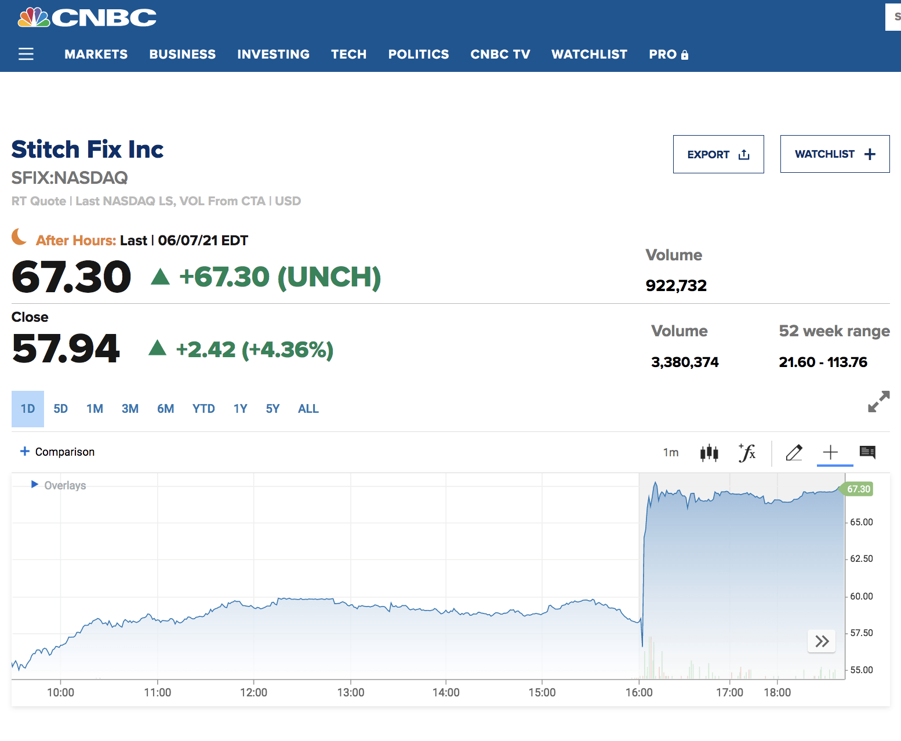Switch chart range to YTD

tap(204, 409)
